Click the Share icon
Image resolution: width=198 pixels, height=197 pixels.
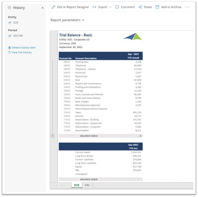pos(140,7)
